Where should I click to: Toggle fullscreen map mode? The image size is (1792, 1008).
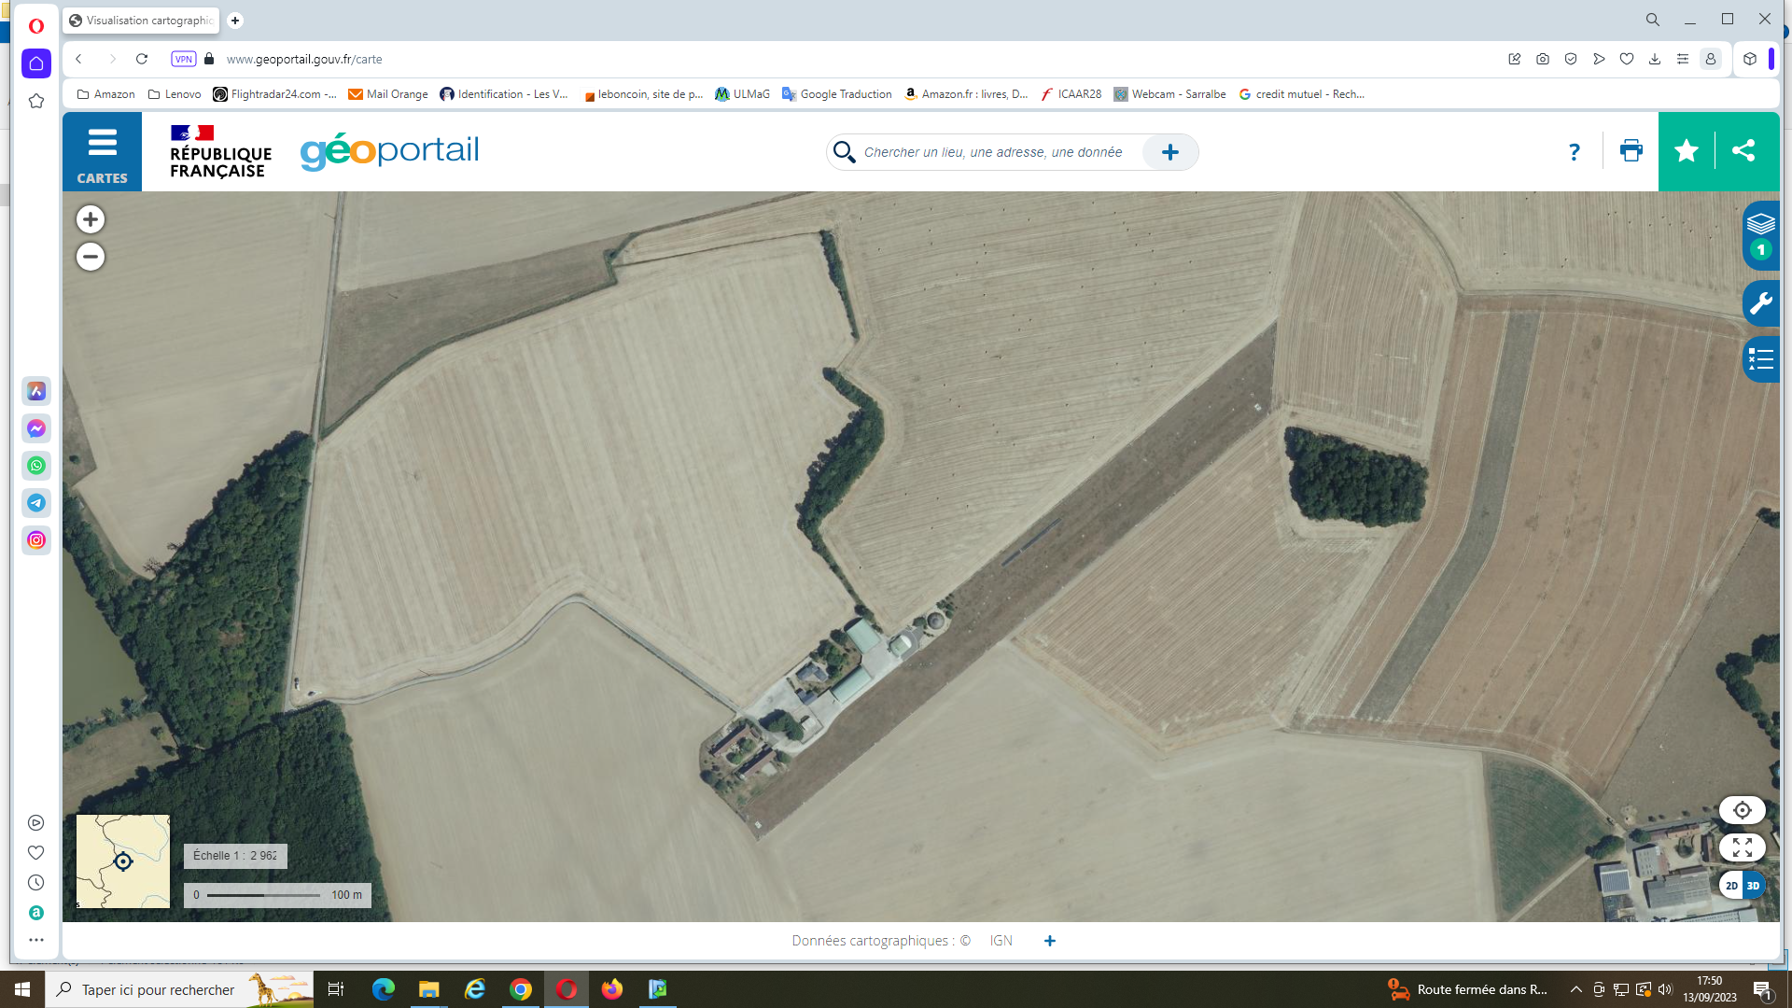pyautogui.click(x=1742, y=847)
